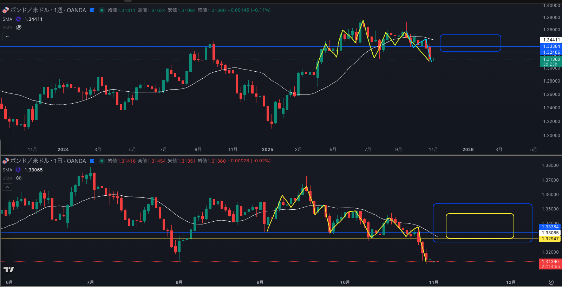Collapse the indicator legend on daily chart

(x=7, y=187)
